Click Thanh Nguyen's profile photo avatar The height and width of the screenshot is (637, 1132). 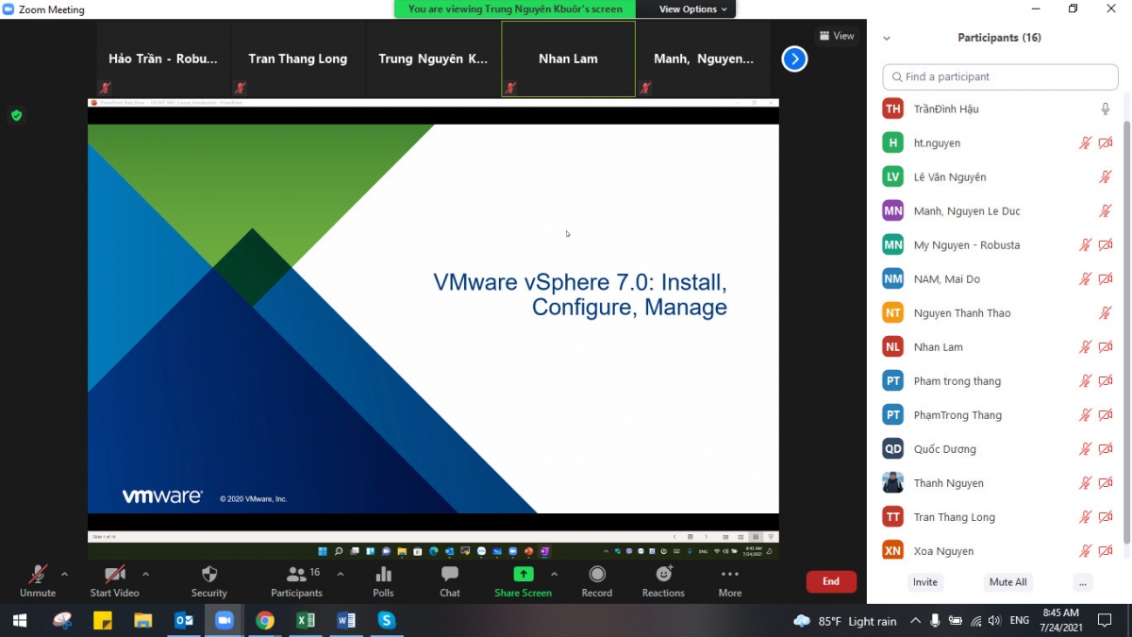tap(892, 483)
